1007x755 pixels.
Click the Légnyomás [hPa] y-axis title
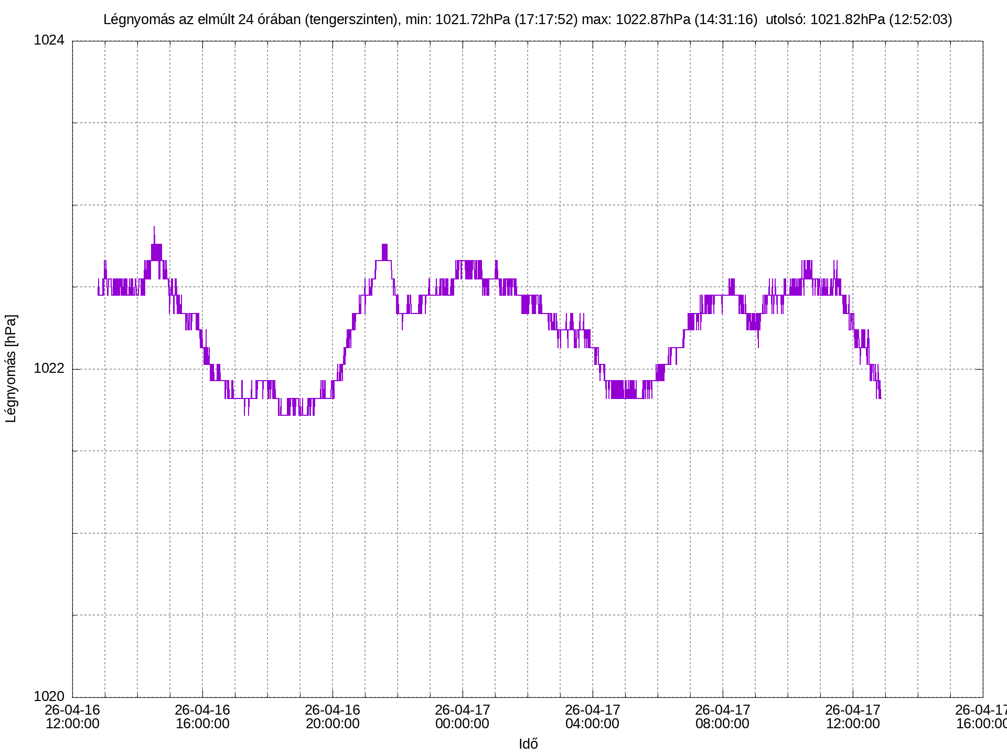[x=11, y=369]
